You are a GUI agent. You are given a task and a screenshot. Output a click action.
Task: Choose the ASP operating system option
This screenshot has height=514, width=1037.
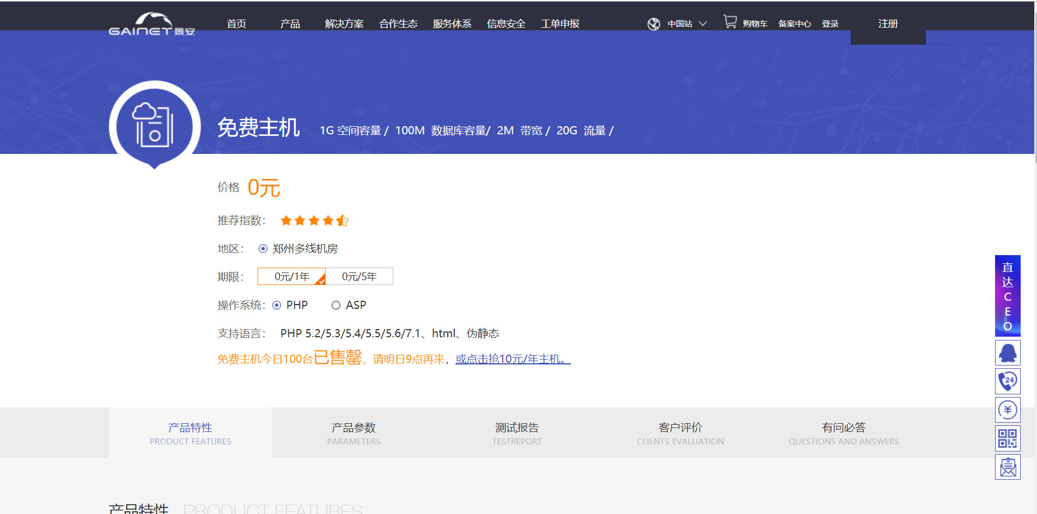[336, 305]
